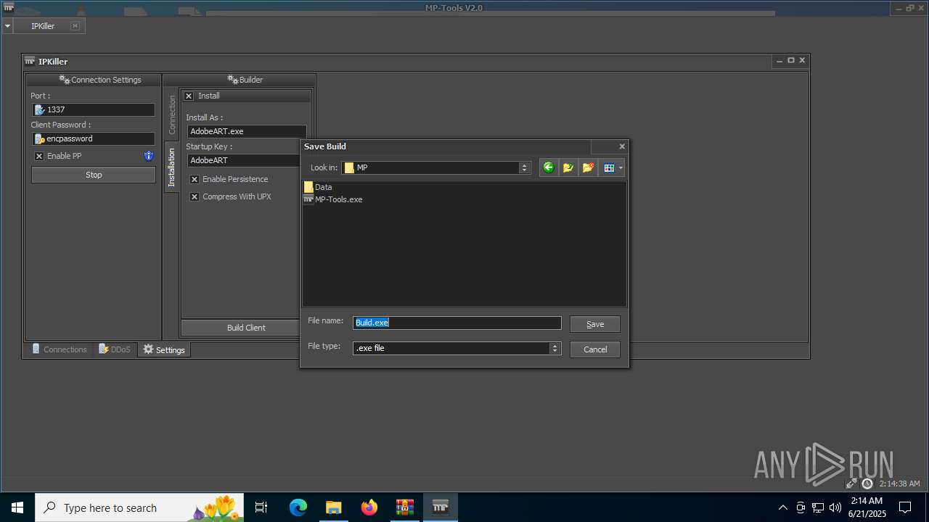Click the Stop button
The height and width of the screenshot is (522, 929).
pos(94,175)
